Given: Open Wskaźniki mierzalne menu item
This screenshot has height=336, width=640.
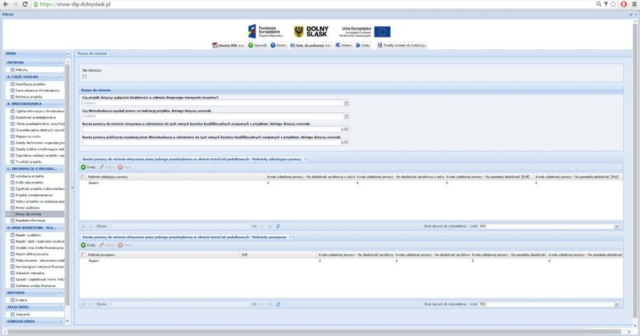Looking at the screenshot, I should [x=30, y=273].
